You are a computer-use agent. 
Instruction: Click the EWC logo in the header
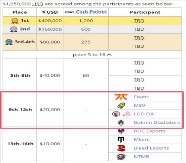click(x=69, y=12)
